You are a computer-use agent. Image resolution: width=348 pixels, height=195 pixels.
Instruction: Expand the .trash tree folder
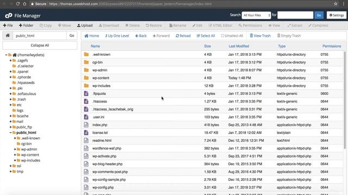(x=10, y=99)
